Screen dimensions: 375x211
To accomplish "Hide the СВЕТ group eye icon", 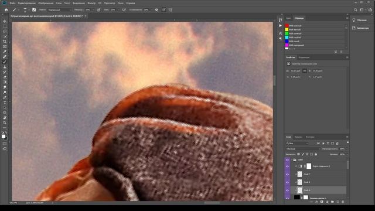I will tap(287, 159).
